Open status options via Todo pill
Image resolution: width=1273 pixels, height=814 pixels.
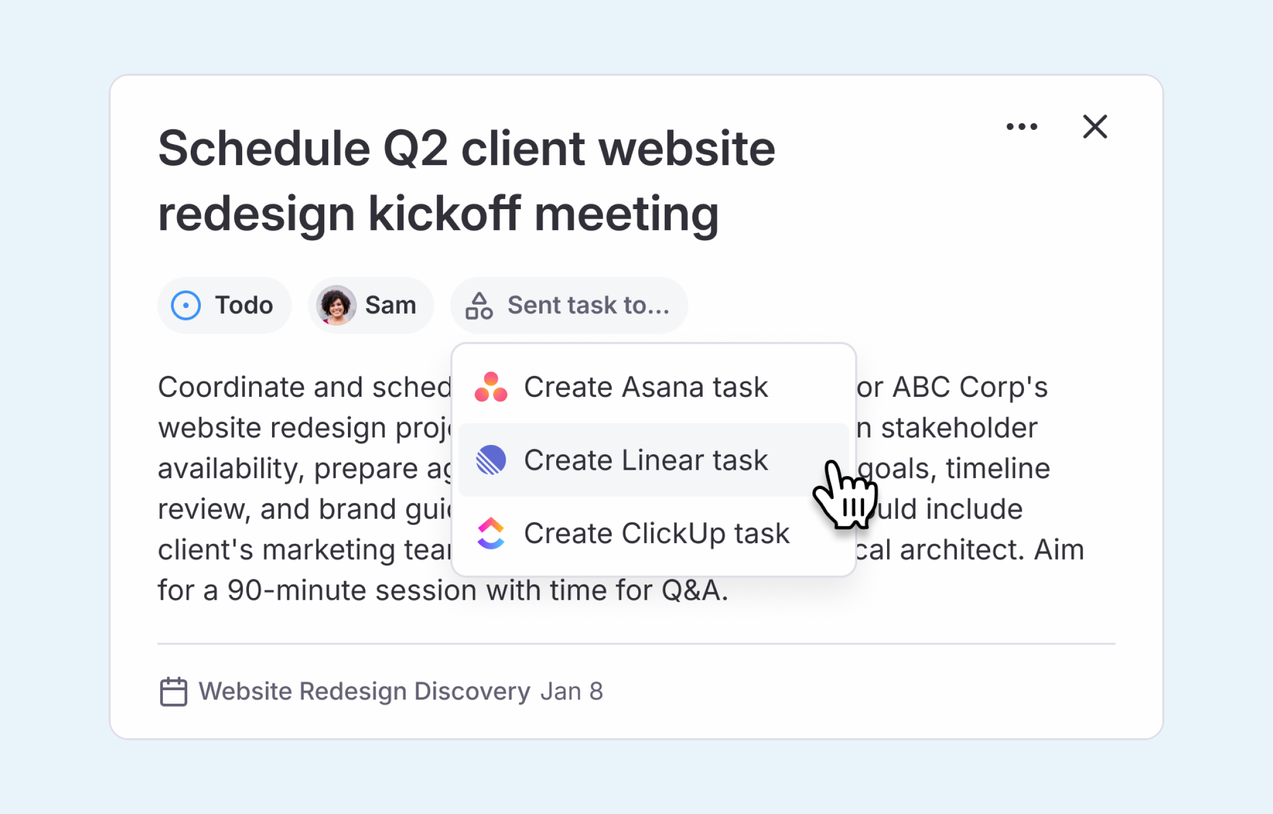coord(224,305)
